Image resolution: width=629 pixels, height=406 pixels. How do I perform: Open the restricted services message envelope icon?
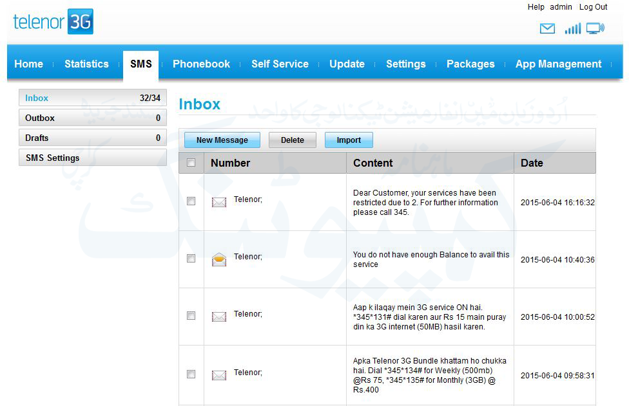click(219, 202)
